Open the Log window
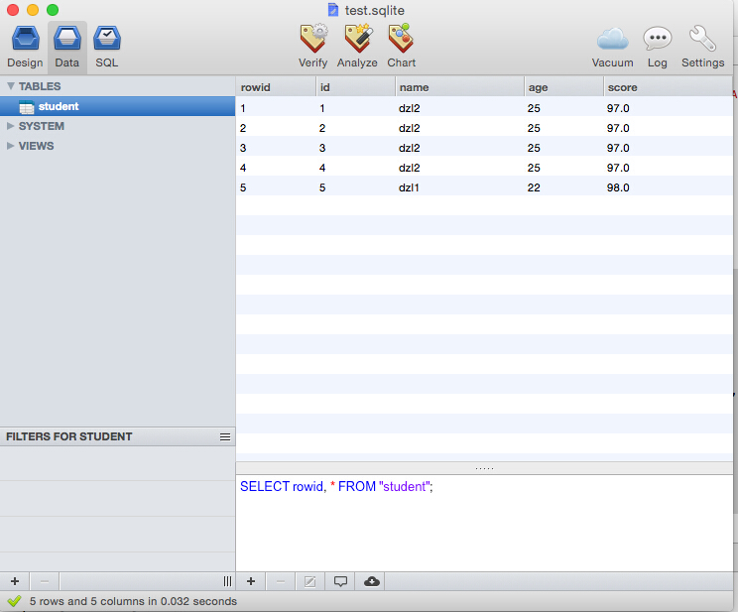This screenshot has width=738, height=612. pyautogui.click(x=657, y=47)
